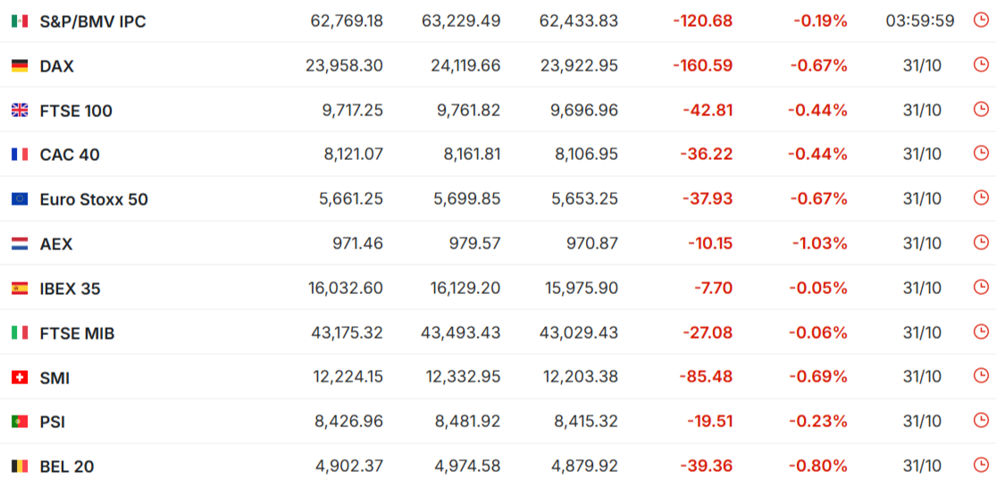Open the DAX index page

coord(57,65)
